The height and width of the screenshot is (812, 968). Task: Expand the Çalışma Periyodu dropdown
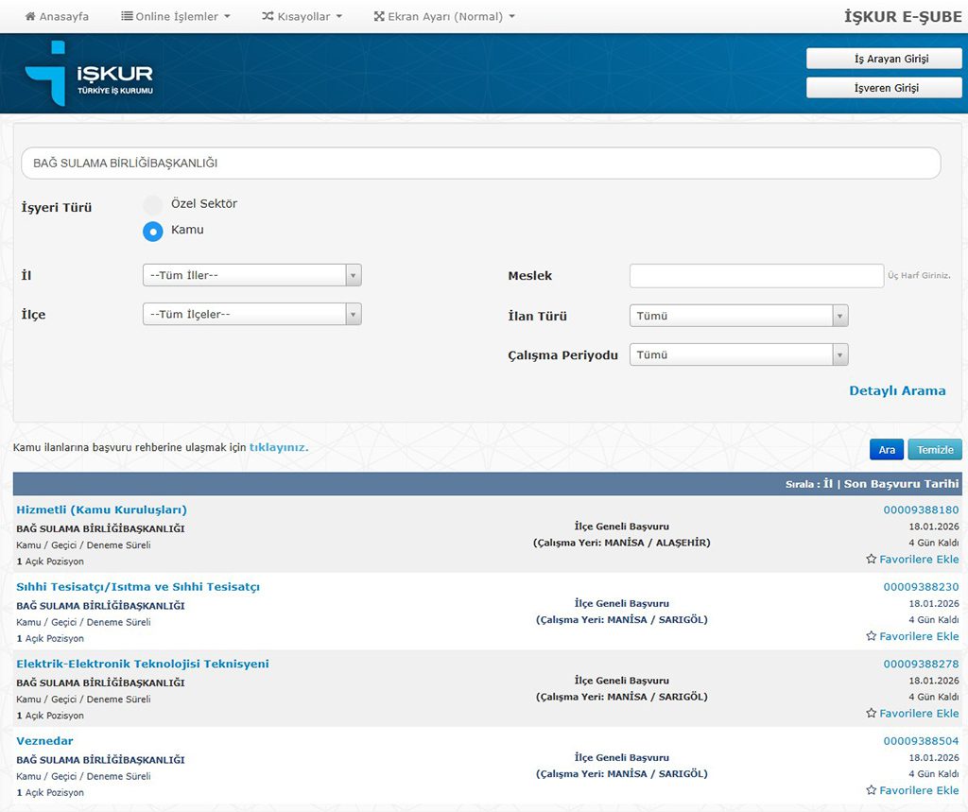point(738,354)
